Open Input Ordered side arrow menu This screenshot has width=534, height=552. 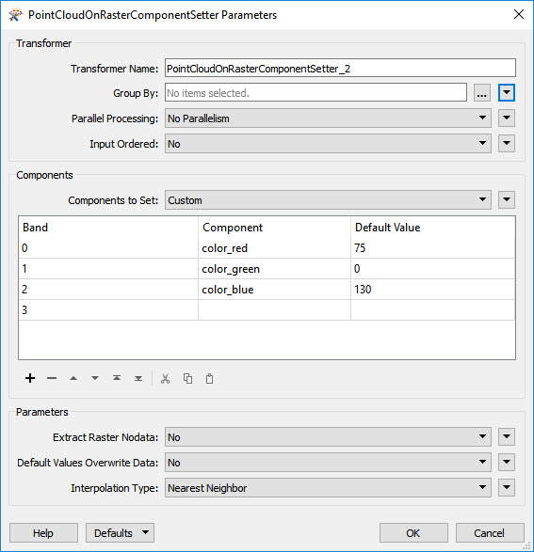(x=507, y=144)
